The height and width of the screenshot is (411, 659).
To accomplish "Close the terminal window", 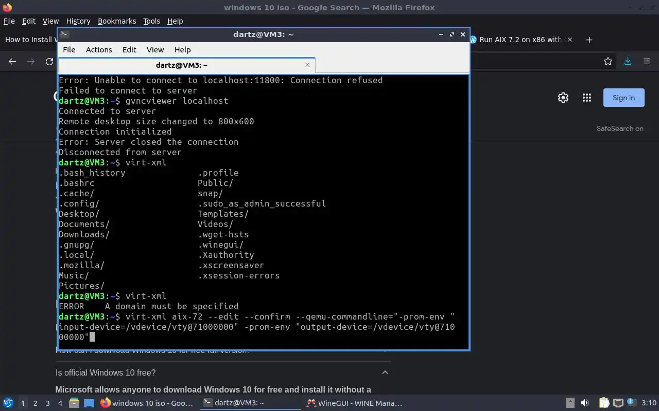I will [463, 34].
